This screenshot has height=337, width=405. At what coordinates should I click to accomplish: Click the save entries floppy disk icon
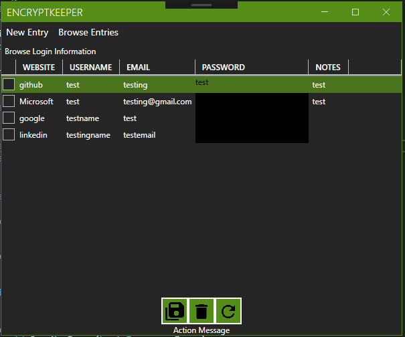pyautogui.click(x=175, y=311)
